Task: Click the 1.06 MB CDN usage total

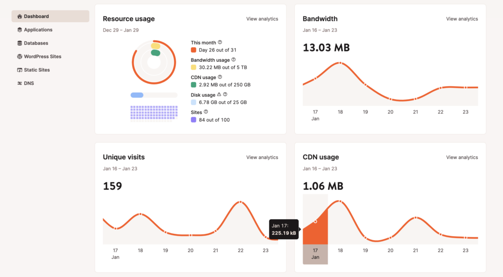Action: (323, 186)
